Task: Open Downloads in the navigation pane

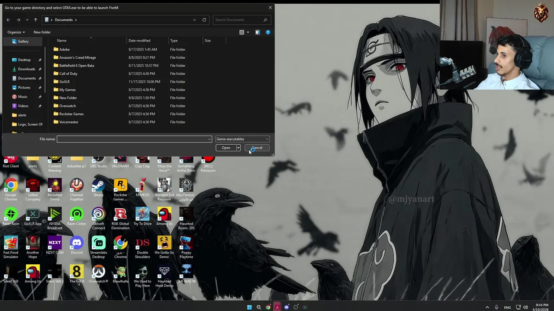Action: point(26,69)
